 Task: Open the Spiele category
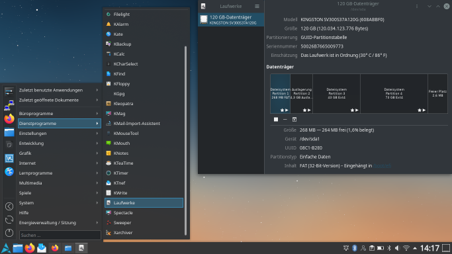tap(60, 193)
